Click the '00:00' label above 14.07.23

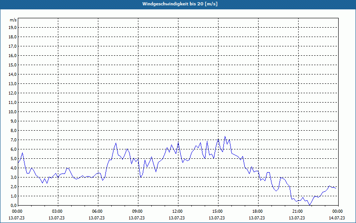tap(338, 211)
